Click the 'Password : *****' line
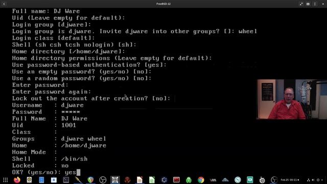The height and width of the screenshot is (184, 327). [x=46, y=112]
